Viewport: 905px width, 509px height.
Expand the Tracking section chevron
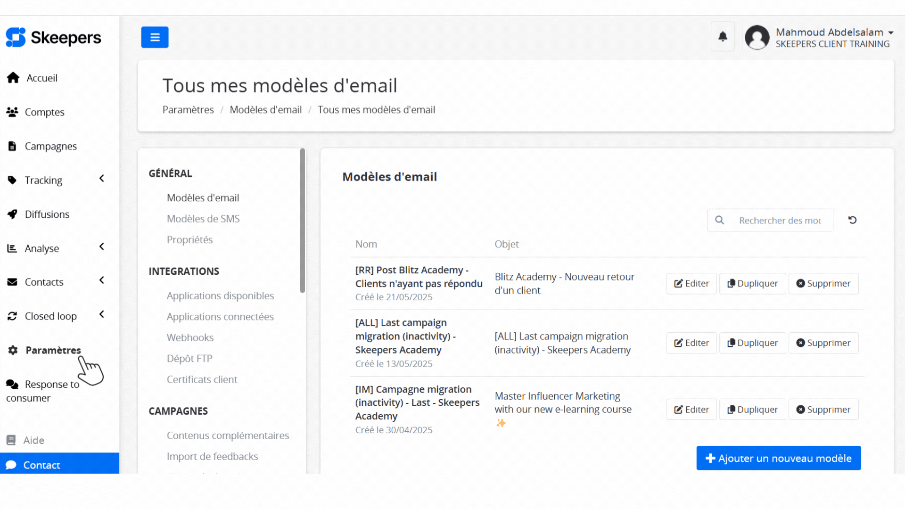(x=101, y=179)
